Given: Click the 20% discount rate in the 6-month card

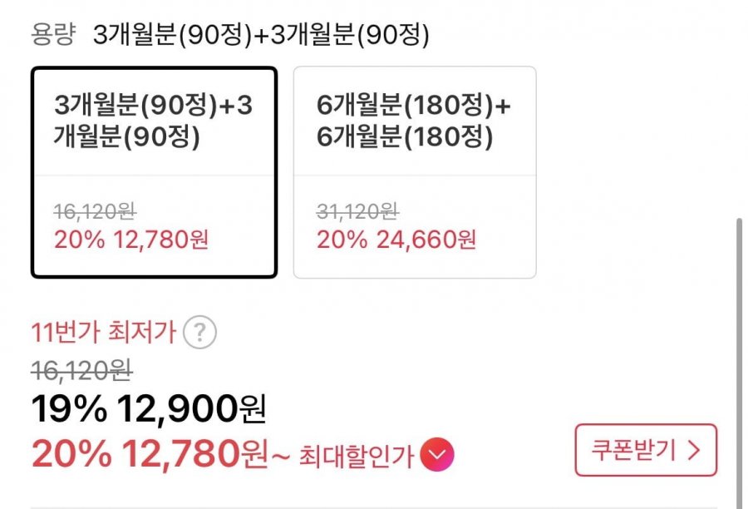Looking at the screenshot, I should pyautogui.click(x=342, y=240).
